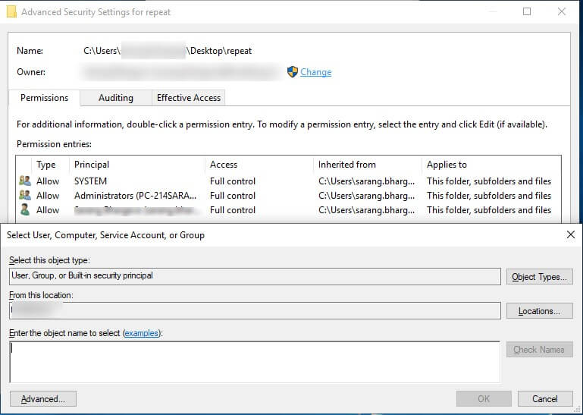Focus the object name text box
583x415 pixels.
point(255,362)
